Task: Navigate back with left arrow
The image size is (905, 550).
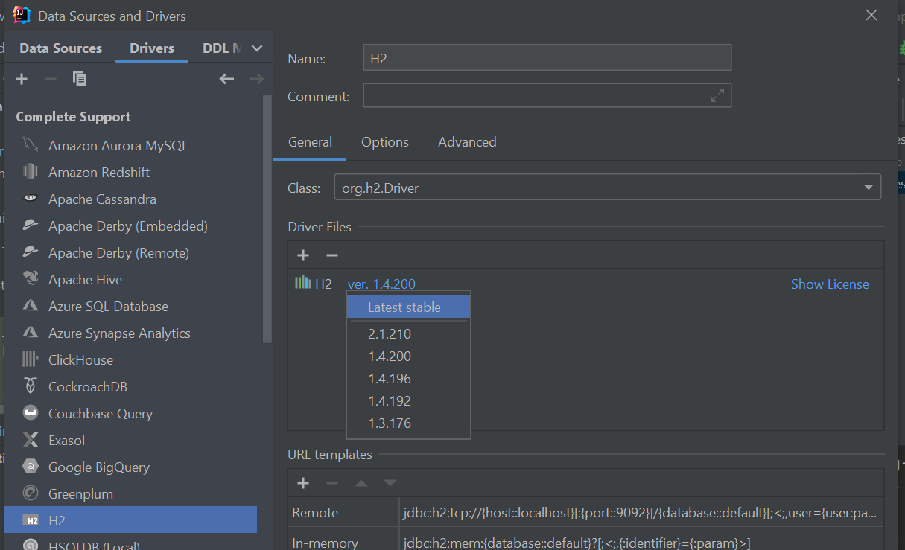Action: tap(227, 79)
